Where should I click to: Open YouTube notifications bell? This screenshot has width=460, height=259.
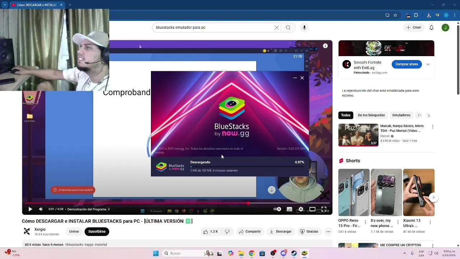[x=432, y=27]
